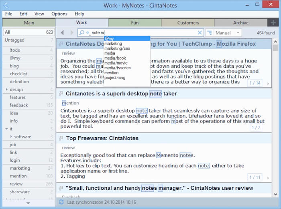
Task: Open the Edit menu
Action: click(x=23, y=14)
